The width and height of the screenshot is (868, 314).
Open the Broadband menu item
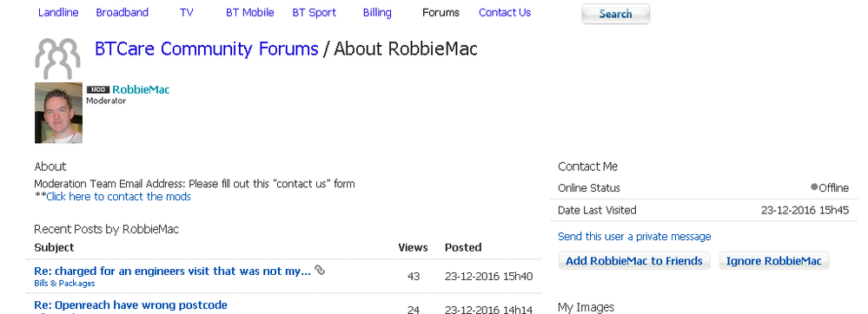tap(123, 12)
